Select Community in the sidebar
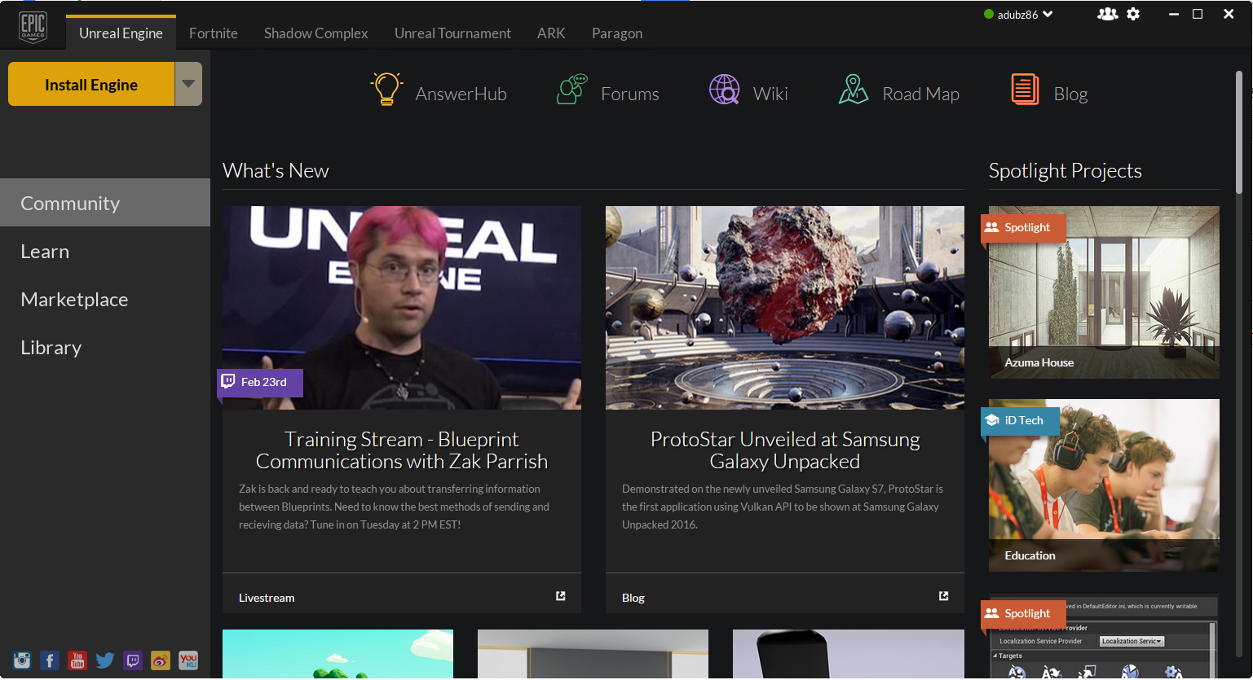Image resolution: width=1253 pixels, height=680 pixels. click(105, 203)
